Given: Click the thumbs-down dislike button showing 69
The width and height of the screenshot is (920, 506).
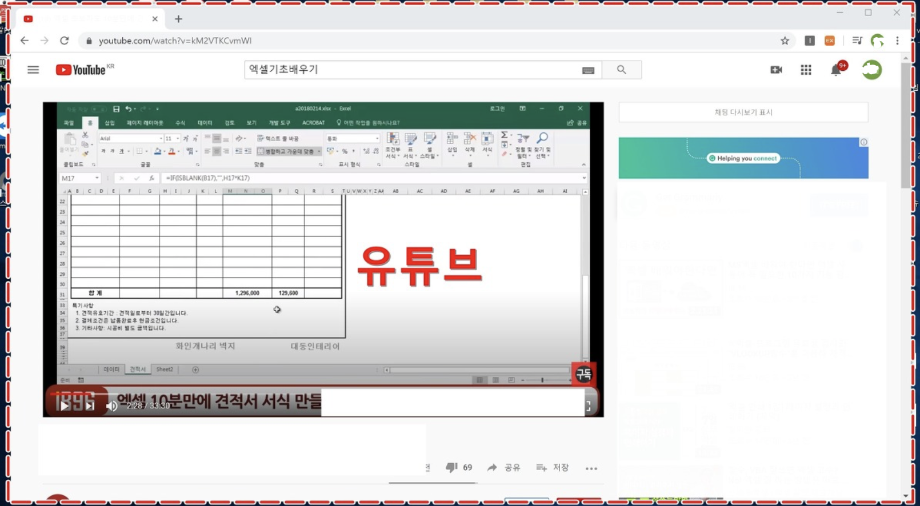Looking at the screenshot, I should [x=459, y=467].
